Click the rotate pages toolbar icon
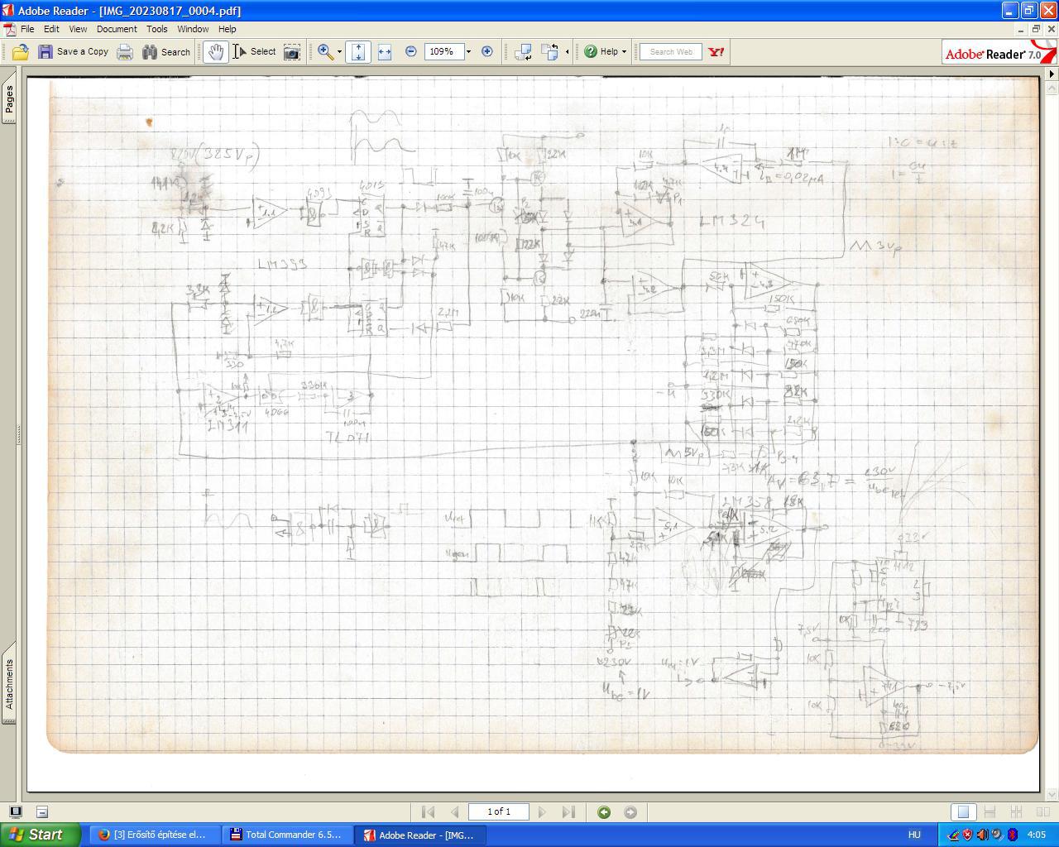The height and width of the screenshot is (847, 1059). point(550,51)
